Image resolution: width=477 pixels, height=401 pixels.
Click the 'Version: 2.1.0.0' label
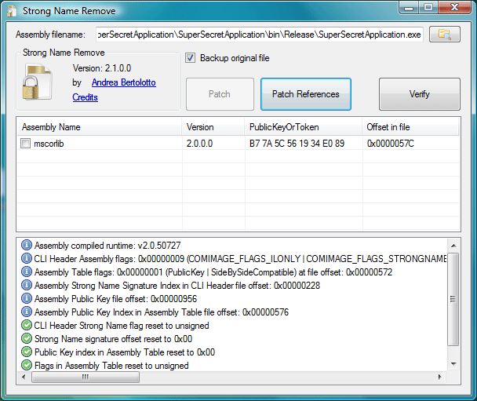[x=102, y=68]
